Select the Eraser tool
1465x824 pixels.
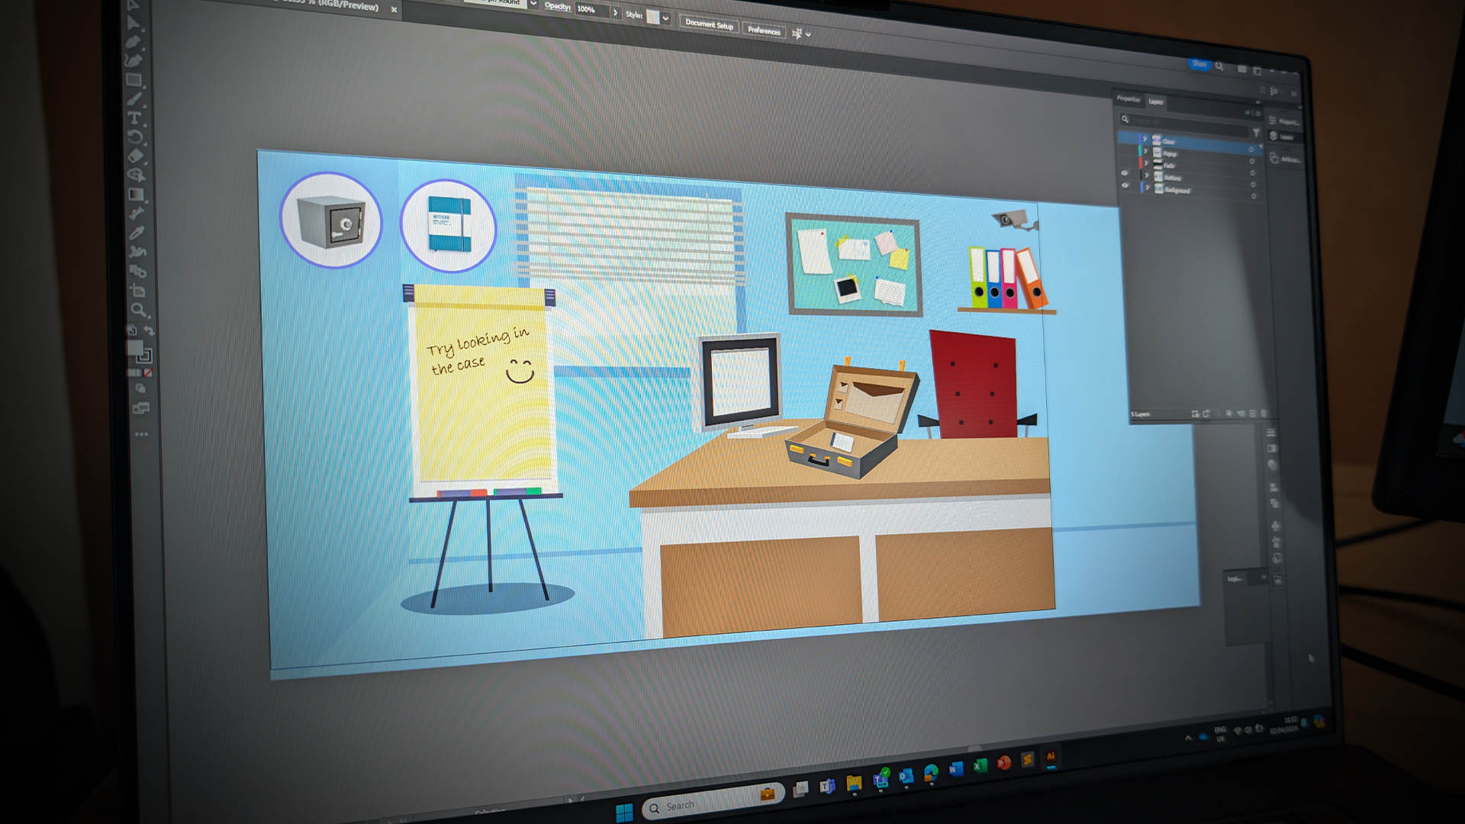point(135,156)
